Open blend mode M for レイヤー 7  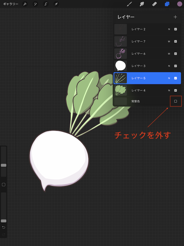point(169,41)
